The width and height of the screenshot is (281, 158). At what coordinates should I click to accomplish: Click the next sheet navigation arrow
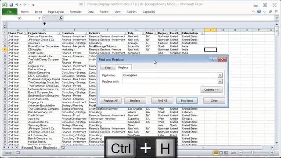[12, 147]
